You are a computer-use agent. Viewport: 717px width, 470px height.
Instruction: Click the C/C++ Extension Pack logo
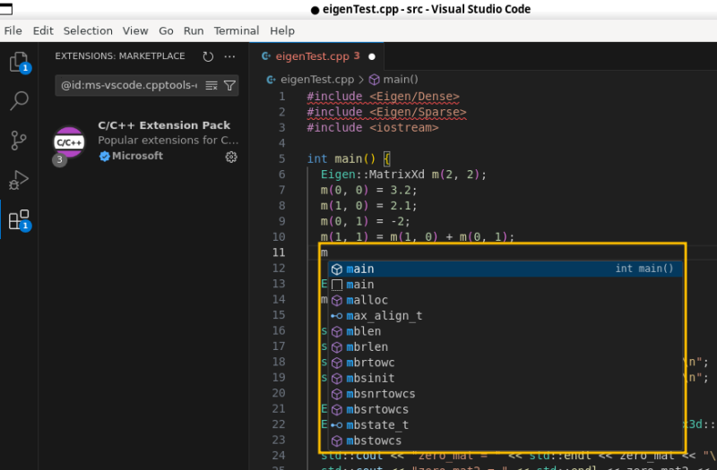point(69,142)
